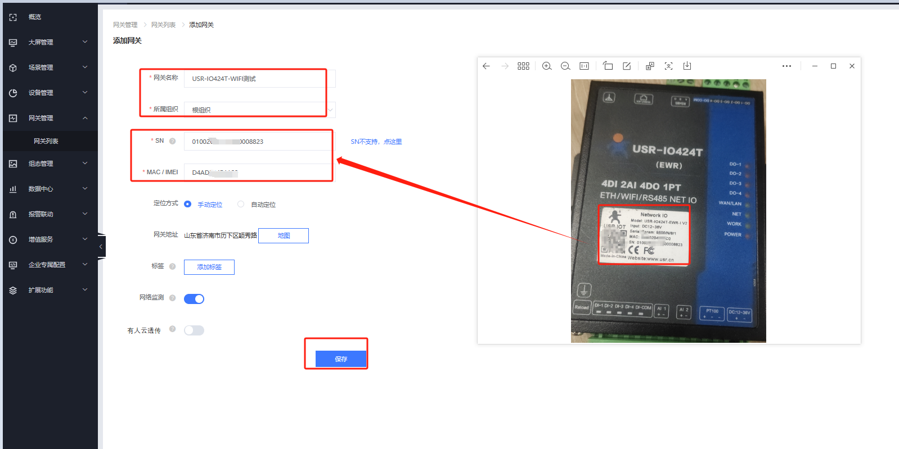Go to next image in viewer
The image size is (899, 449).
tap(505, 66)
